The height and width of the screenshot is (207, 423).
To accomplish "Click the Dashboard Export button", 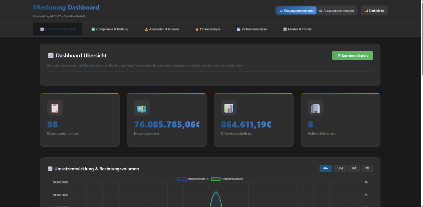I will point(352,56).
